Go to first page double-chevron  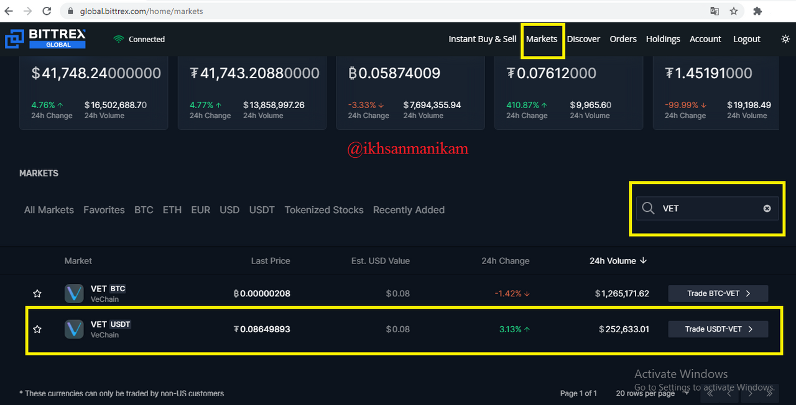coord(710,393)
